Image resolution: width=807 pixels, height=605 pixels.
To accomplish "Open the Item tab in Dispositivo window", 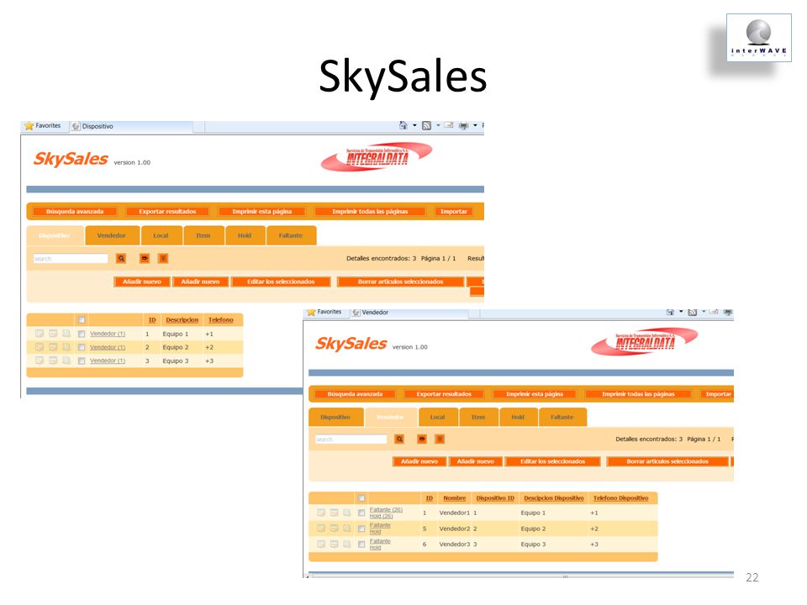I will pos(203,235).
